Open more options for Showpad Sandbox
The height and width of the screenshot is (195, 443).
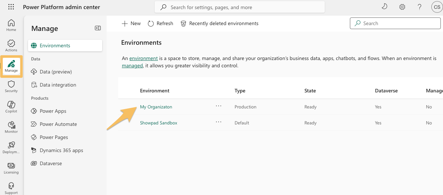(x=218, y=122)
